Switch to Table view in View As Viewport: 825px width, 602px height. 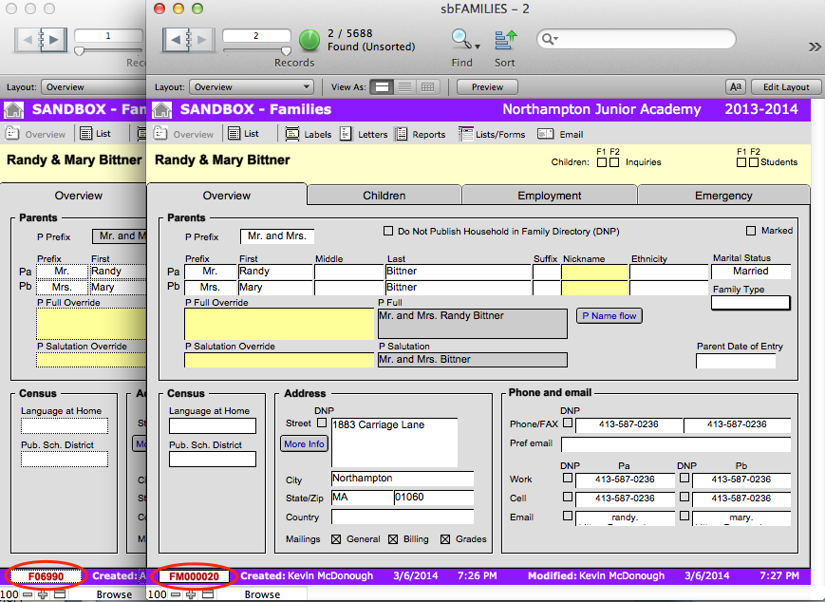427,87
